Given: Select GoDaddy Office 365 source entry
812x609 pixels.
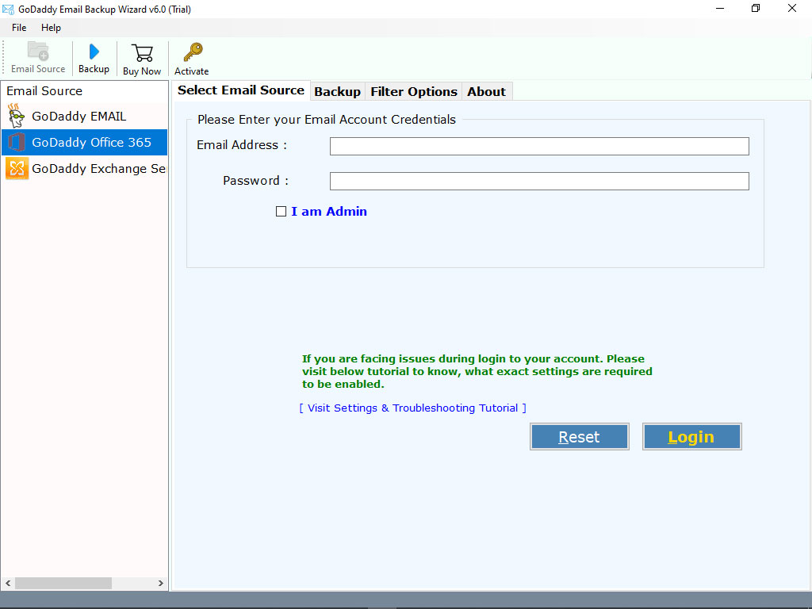Looking at the screenshot, I should tap(84, 143).
